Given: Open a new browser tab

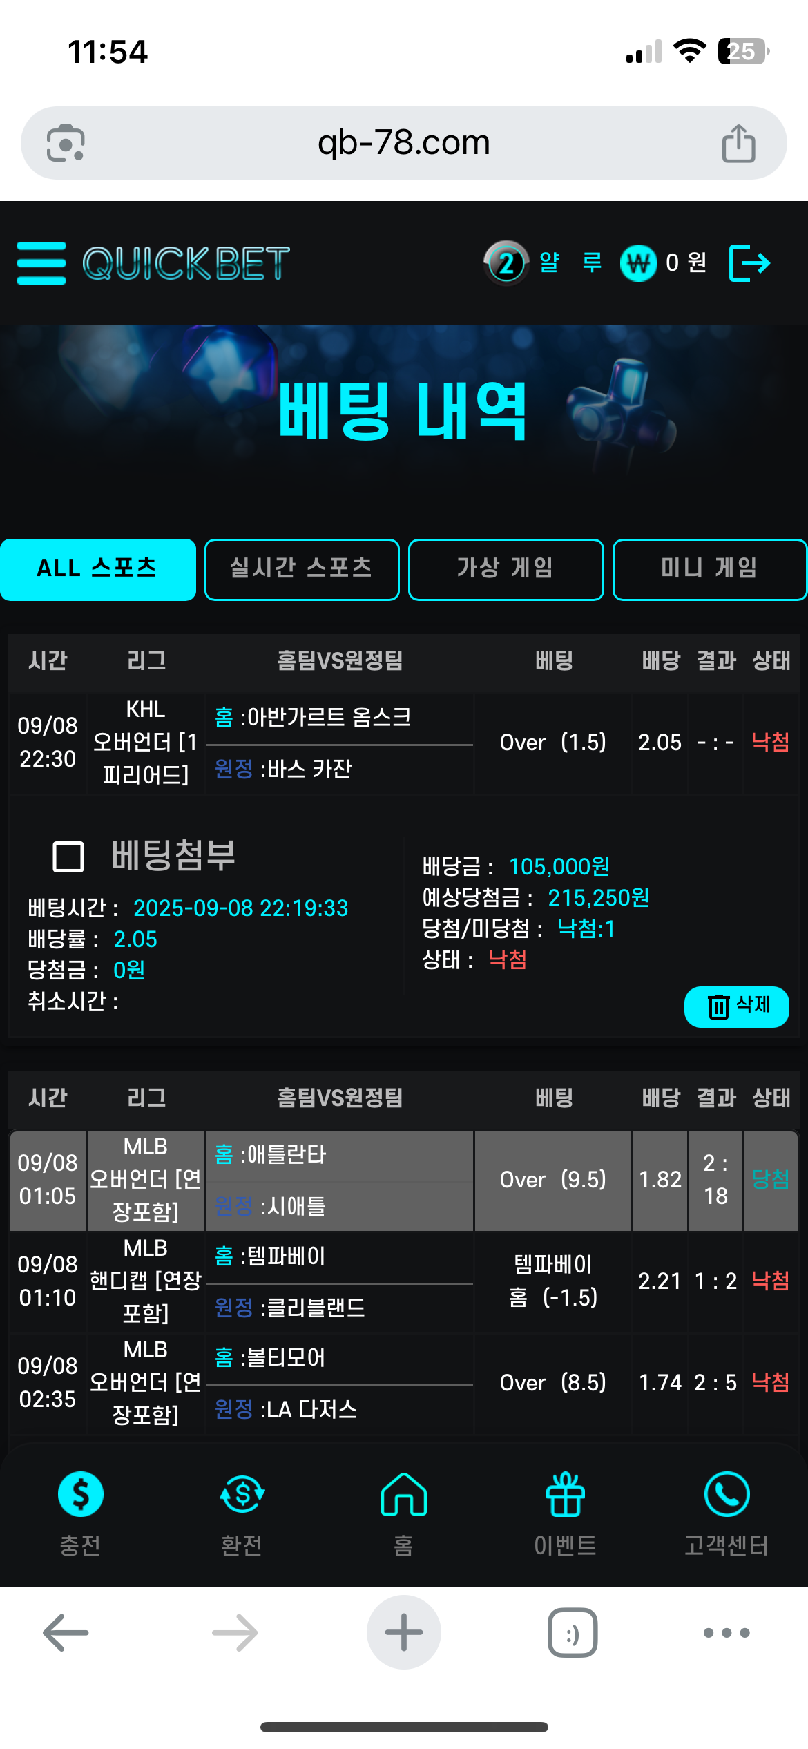Looking at the screenshot, I should (403, 1632).
